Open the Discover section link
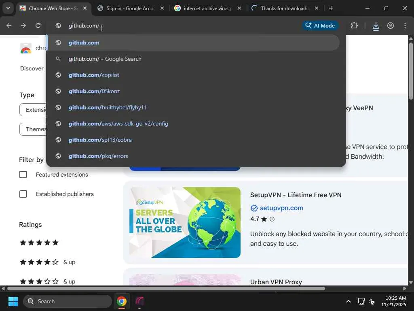The width and height of the screenshot is (414, 311). [x=32, y=68]
